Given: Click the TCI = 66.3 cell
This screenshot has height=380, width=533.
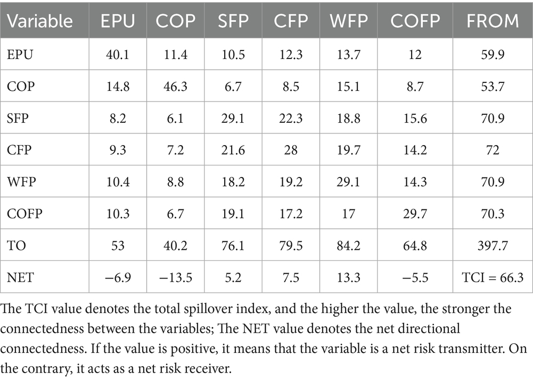Looking at the screenshot, I should click(492, 276).
